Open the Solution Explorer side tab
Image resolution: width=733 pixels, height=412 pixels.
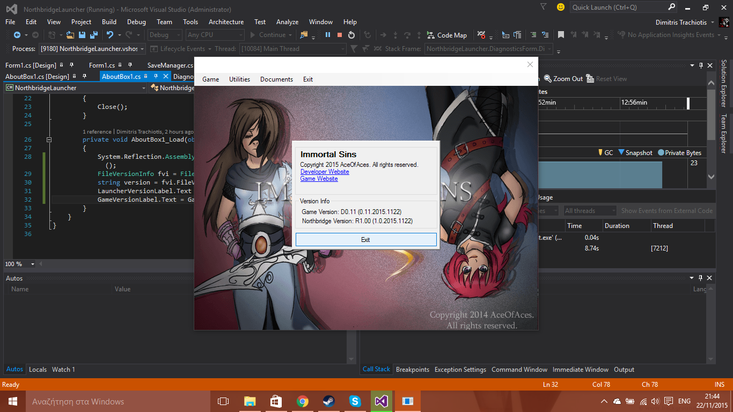coord(723,83)
